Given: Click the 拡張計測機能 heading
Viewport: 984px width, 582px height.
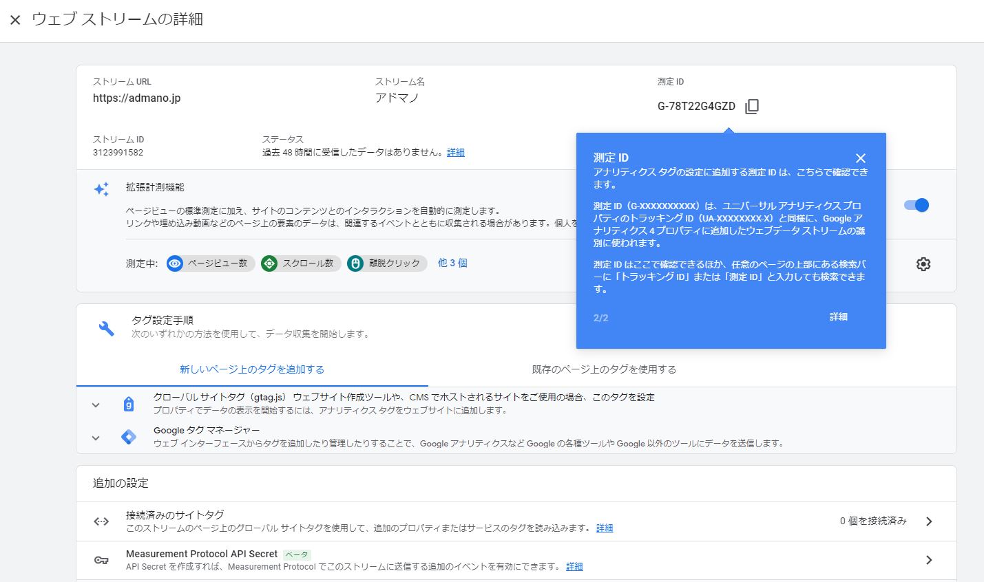Looking at the screenshot, I should pyautogui.click(x=155, y=187).
